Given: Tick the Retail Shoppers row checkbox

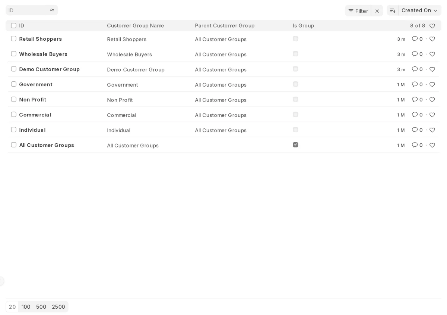Looking at the screenshot, I should [x=14, y=38].
